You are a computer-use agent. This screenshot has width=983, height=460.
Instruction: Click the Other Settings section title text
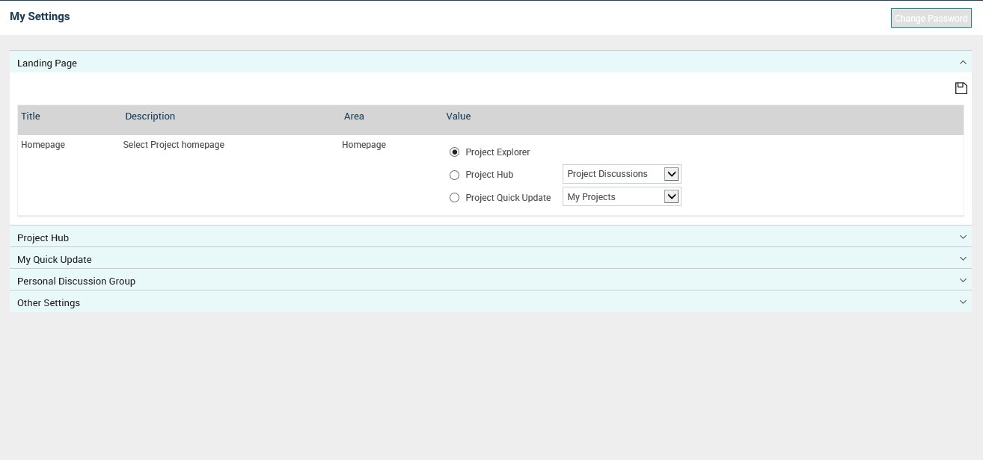coord(49,303)
